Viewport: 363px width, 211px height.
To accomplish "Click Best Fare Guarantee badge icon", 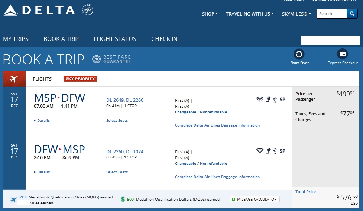I will (x=97, y=59).
